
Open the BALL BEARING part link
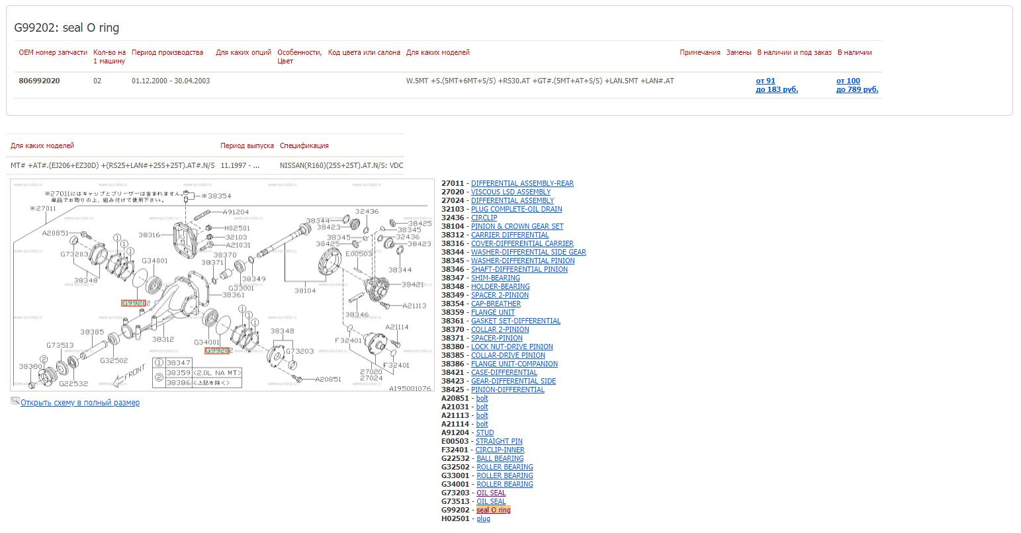(x=500, y=459)
